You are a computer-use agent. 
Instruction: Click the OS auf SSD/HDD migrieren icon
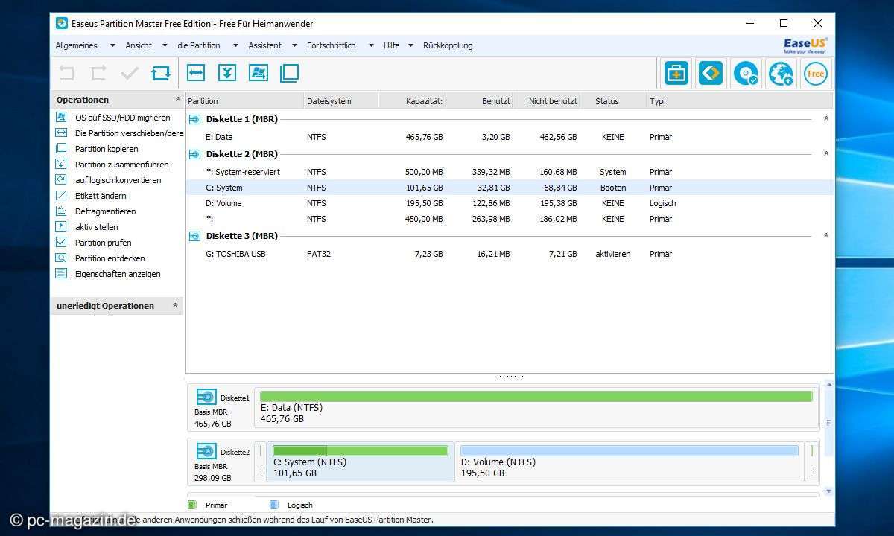pyautogui.click(x=61, y=117)
